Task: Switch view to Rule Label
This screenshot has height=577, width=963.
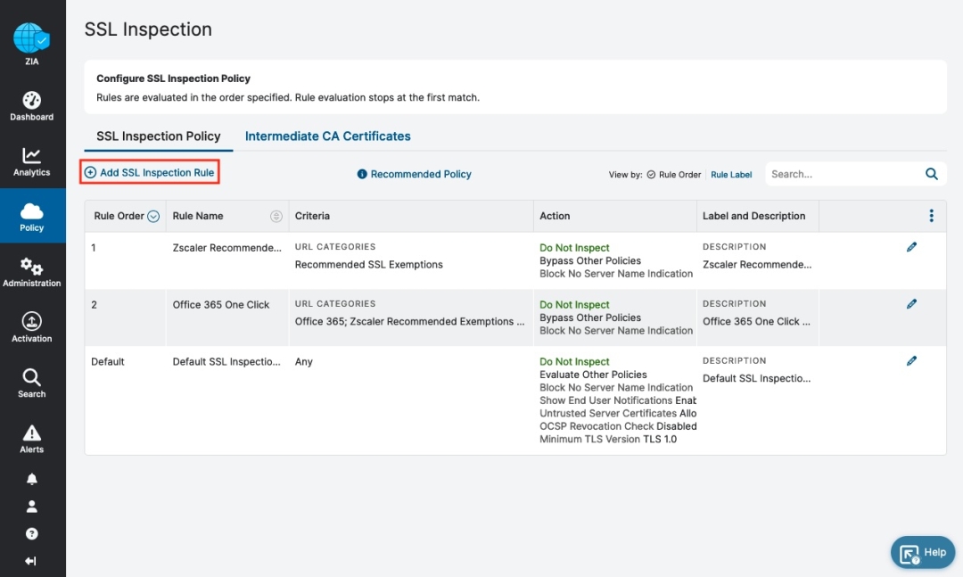Action: coord(731,175)
